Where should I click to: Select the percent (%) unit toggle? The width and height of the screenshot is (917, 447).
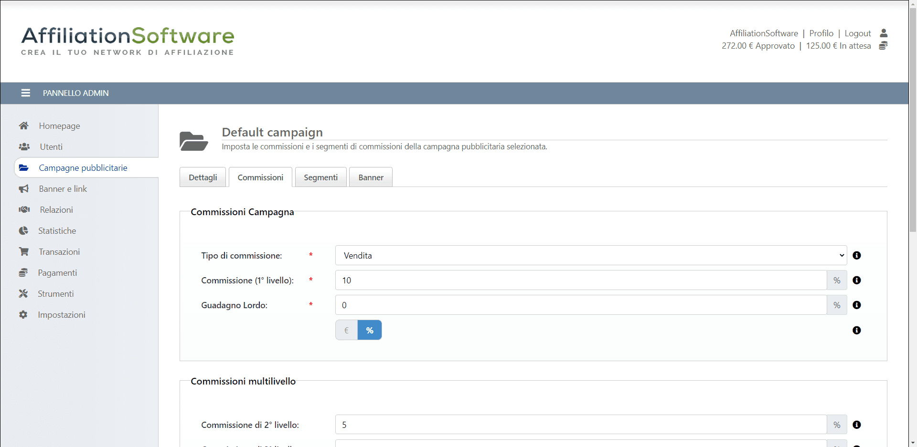click(x=370, y=330)
